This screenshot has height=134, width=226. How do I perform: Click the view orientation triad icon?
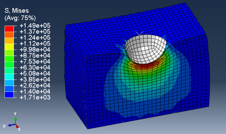coord(12,122)
